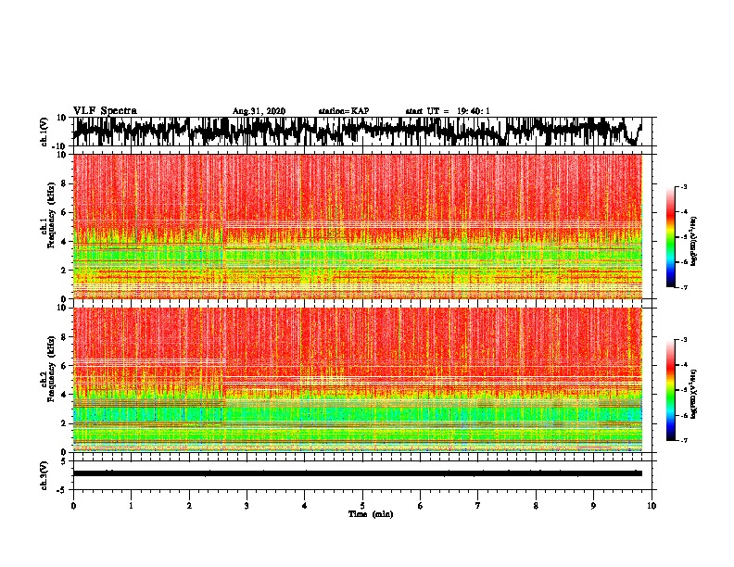
Task: Select the log(PSD) title beside ch.1 color bar
Action: tap(694, 241)
